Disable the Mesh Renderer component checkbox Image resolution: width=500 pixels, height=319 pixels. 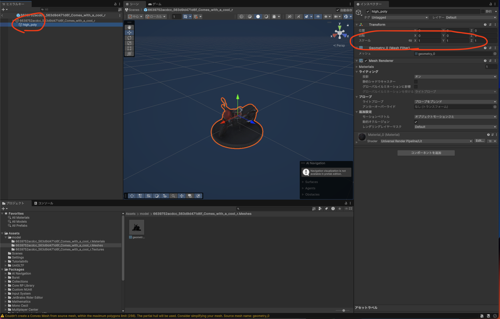click(366, 61)
